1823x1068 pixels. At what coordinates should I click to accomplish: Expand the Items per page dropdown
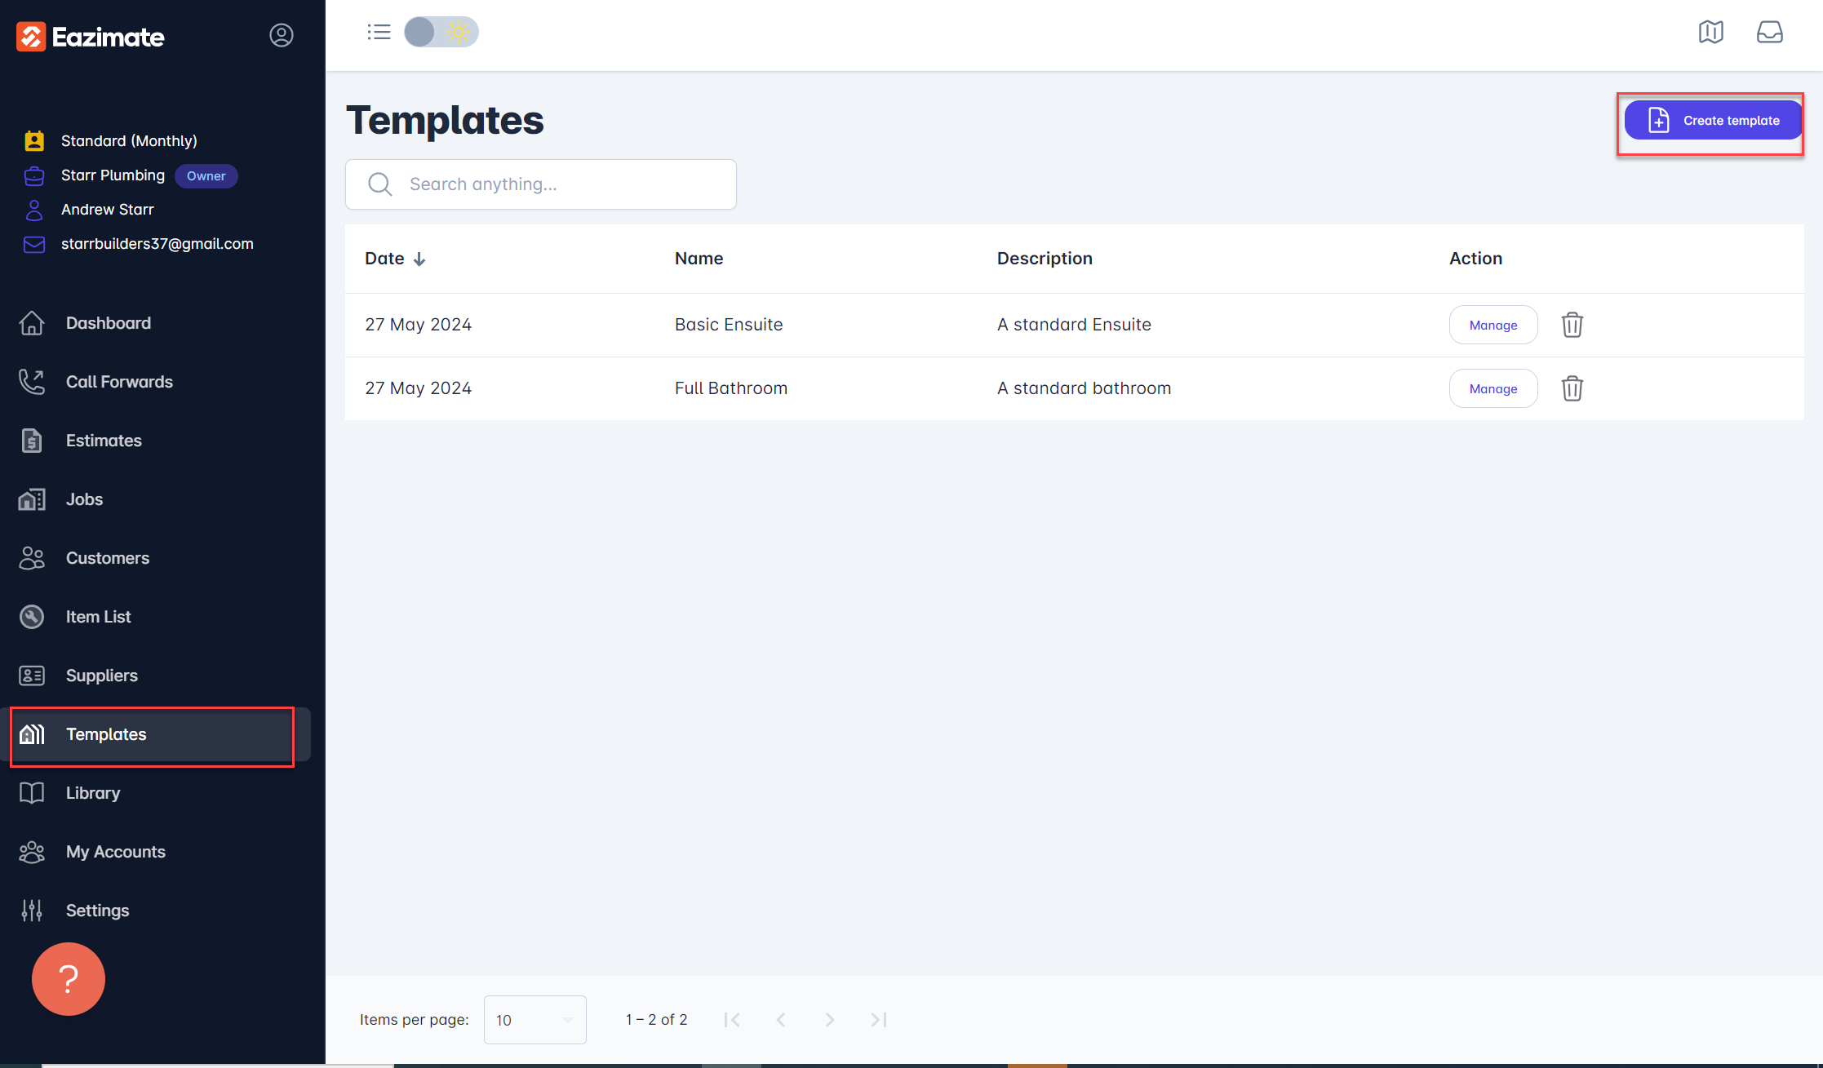point(534,1020)
